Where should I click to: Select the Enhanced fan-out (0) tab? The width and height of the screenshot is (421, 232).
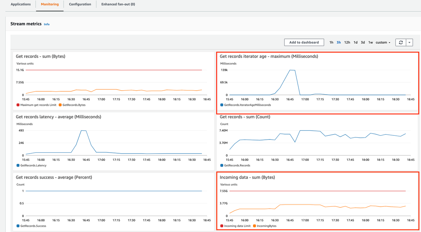point(118,4)
